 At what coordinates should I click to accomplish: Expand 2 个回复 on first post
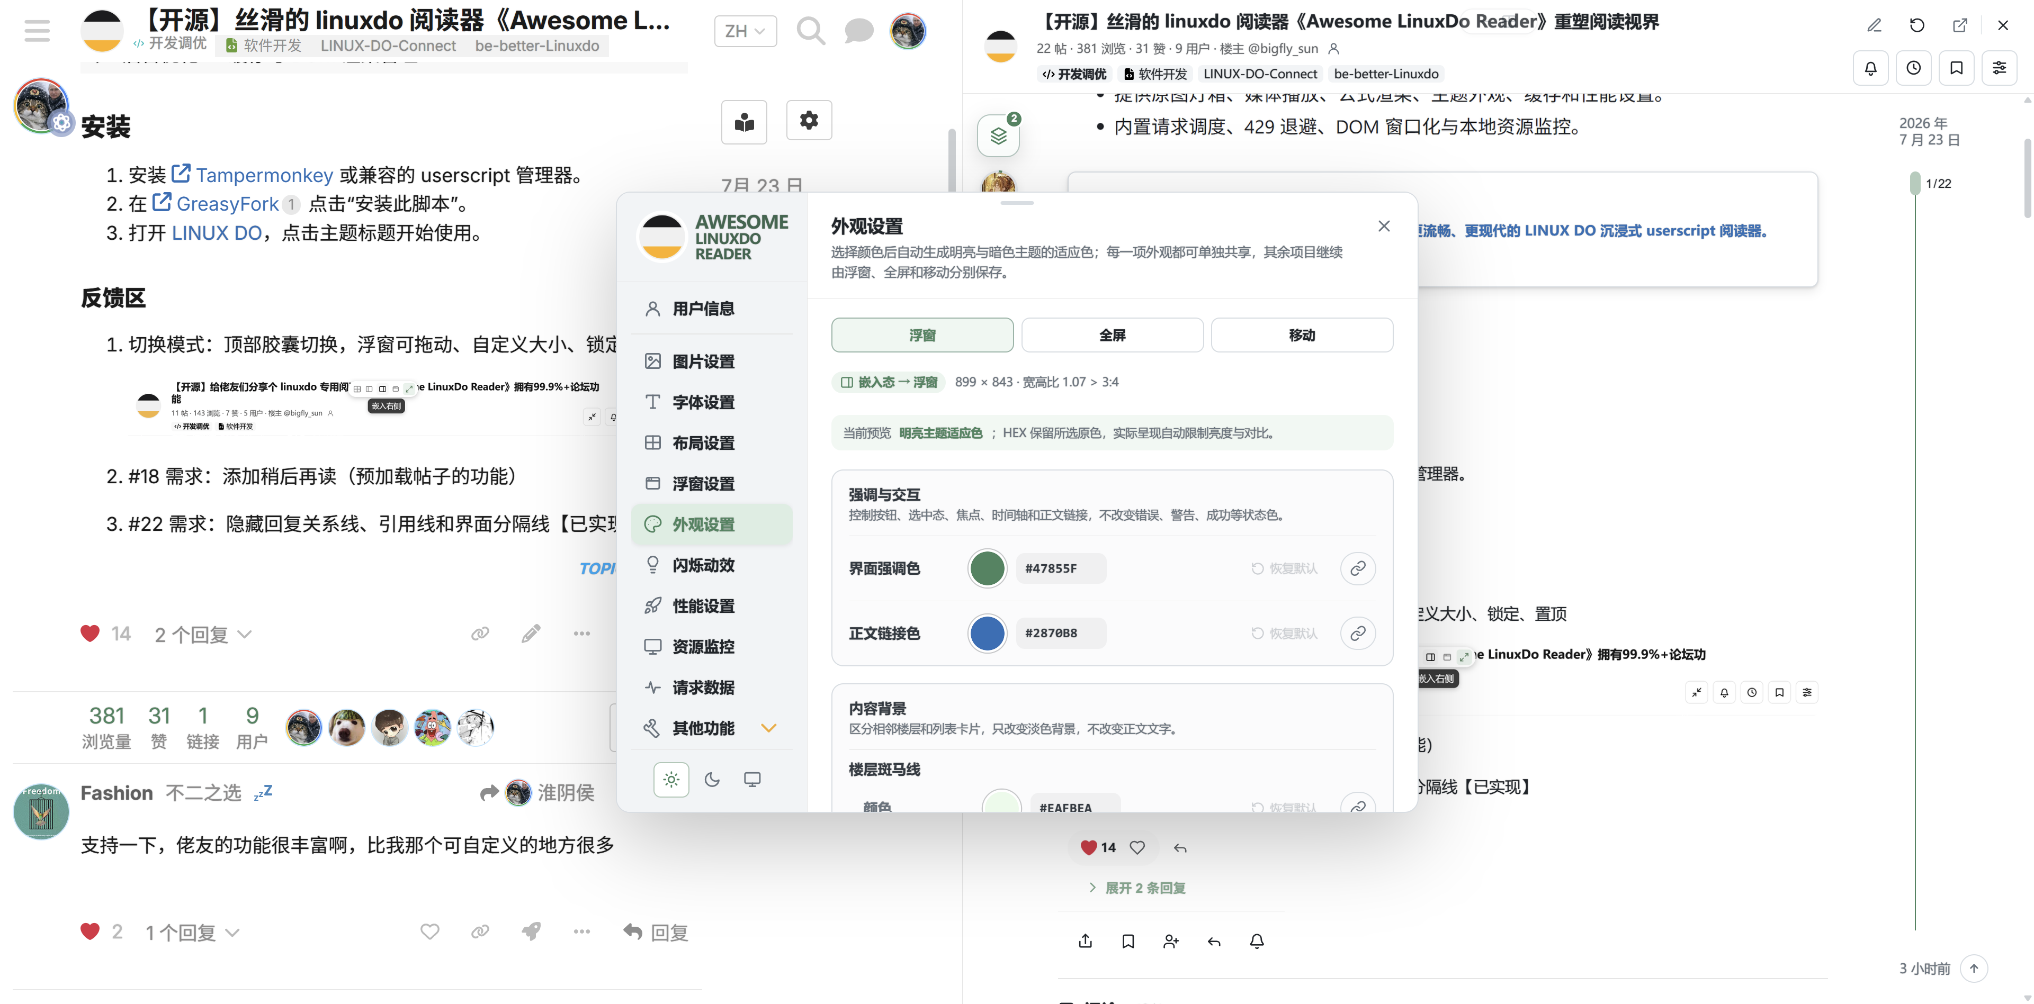pos(202,635)
